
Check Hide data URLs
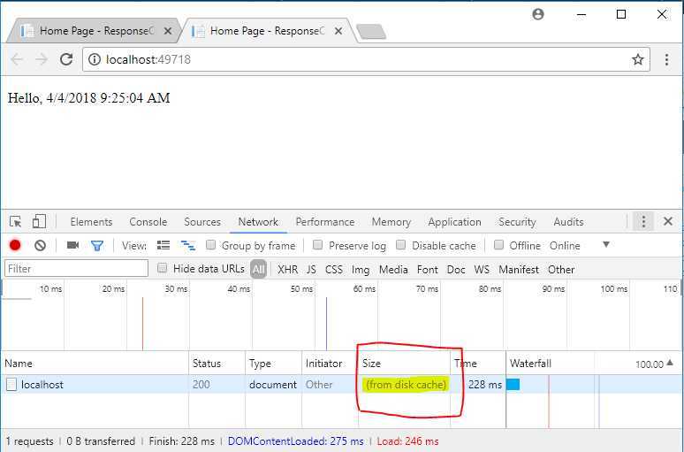click(x=162, y=268)
